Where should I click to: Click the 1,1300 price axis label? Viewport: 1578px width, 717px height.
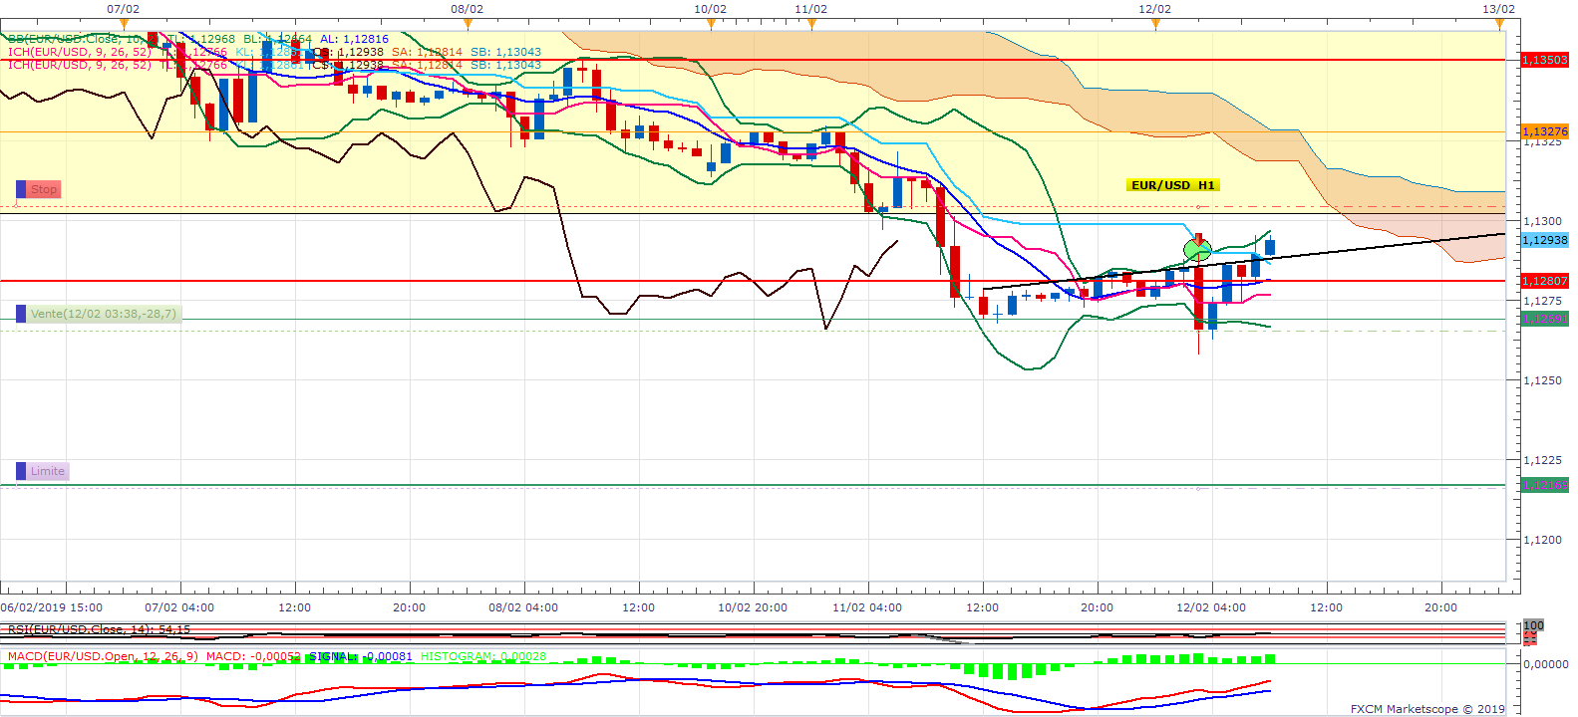(1542, 221)
